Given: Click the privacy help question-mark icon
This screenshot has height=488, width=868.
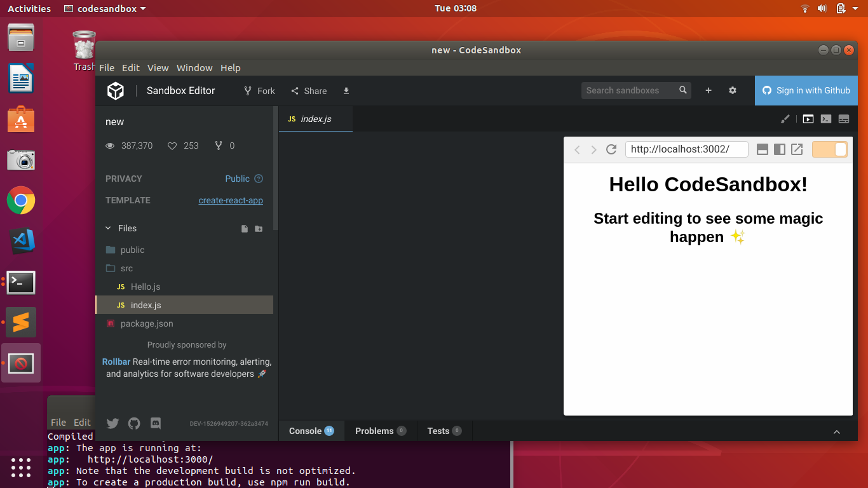Looking at the screenshot, I should pyautogui.click(x=259, y=179).
